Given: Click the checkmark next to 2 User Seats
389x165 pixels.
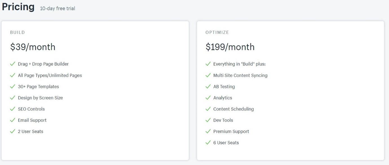Looking at the screenshot, I should [12, 131].
